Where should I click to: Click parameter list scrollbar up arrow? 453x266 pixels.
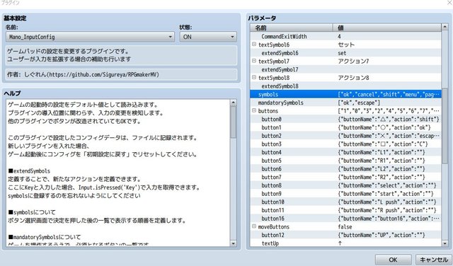445,27
